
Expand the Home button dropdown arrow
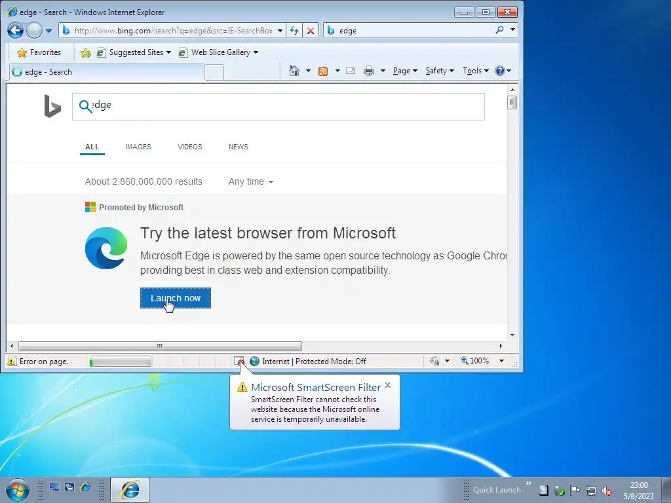[308, 71]
